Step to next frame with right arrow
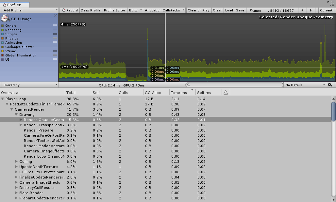The image size is (336, 202). [311, 10]
